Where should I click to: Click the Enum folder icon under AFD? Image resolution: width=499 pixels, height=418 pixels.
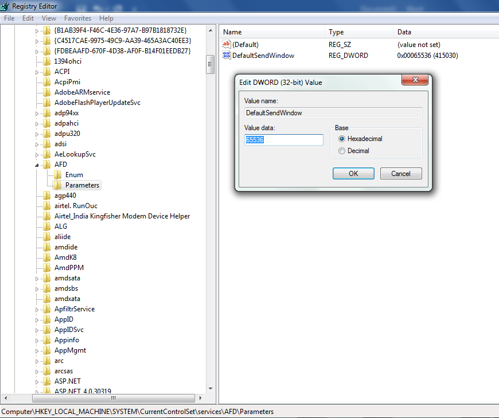[57, 175]
